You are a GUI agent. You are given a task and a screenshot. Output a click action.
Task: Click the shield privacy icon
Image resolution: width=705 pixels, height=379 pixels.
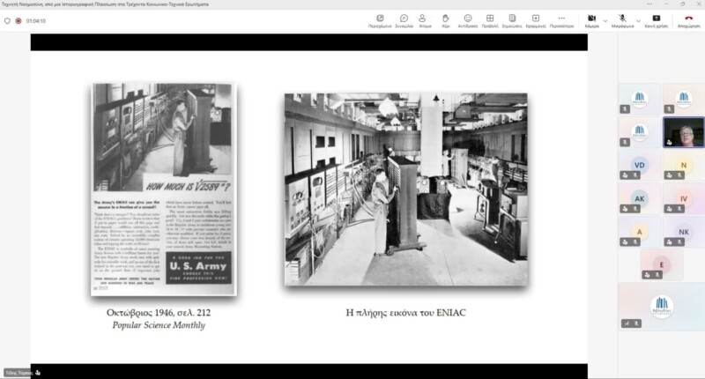click(x=7, y=20)
